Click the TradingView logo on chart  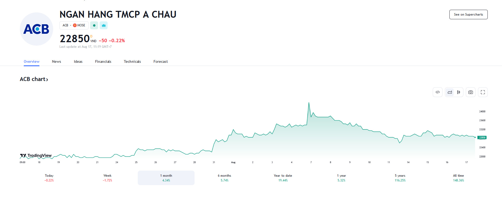click(36, 156)
